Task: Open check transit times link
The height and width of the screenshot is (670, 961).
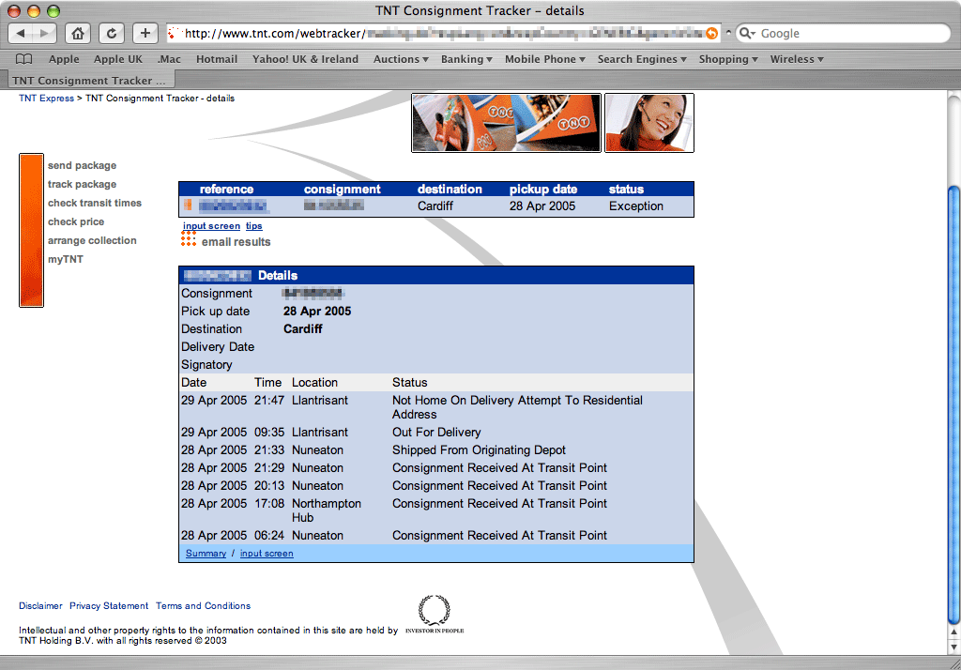Action: 95,203
